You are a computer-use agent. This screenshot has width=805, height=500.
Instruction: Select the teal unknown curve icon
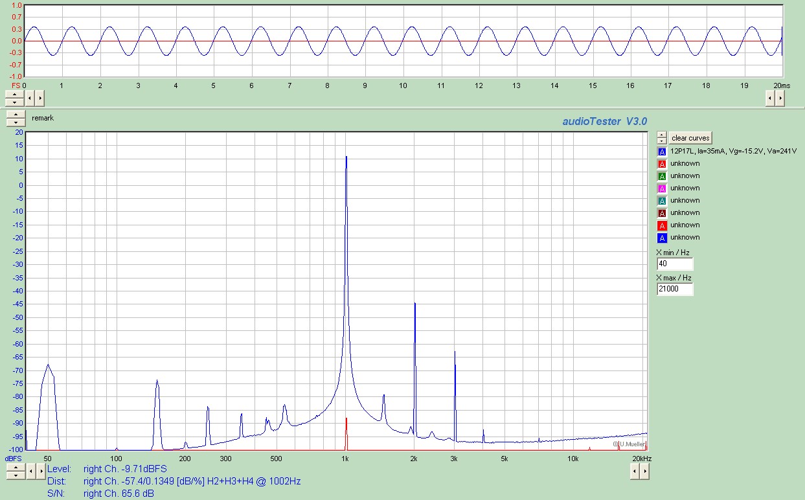coord(662,201)
